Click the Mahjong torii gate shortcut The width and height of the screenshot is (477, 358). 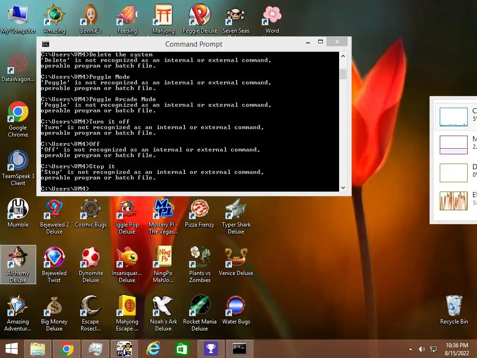click(x=163, y=19)
